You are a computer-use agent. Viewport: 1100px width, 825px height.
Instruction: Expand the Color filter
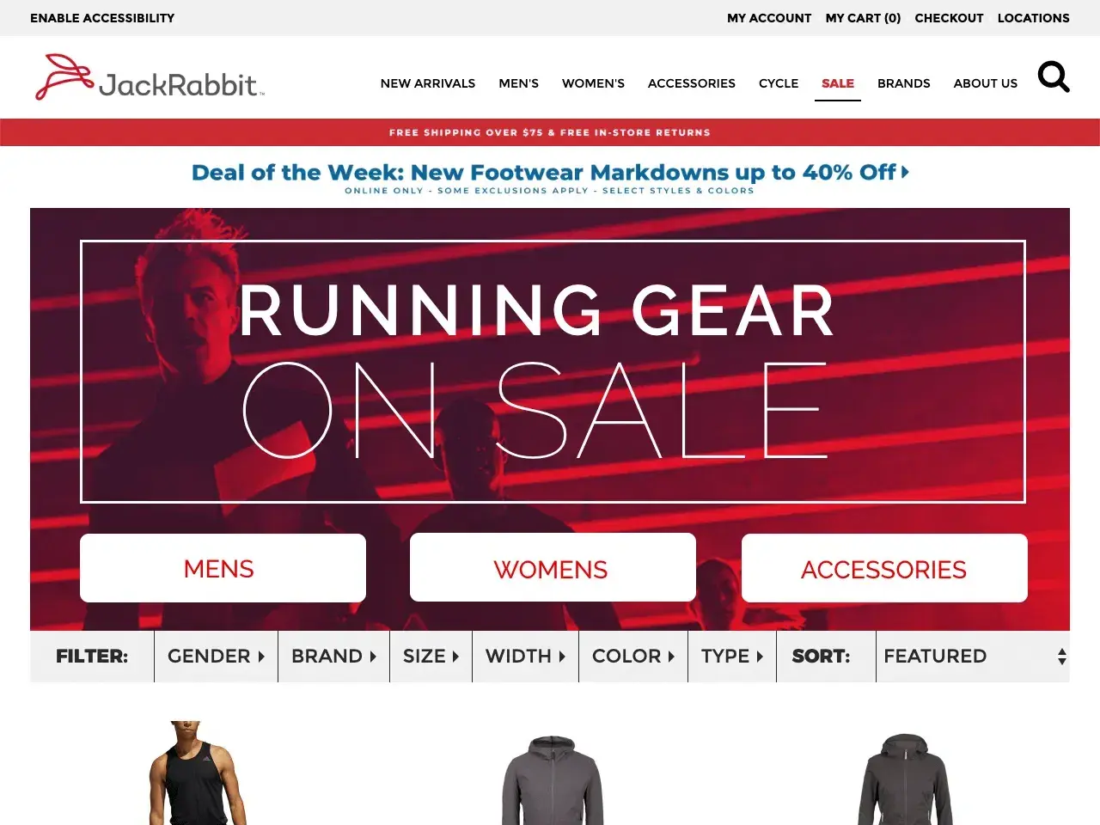[x=633, y=657]
